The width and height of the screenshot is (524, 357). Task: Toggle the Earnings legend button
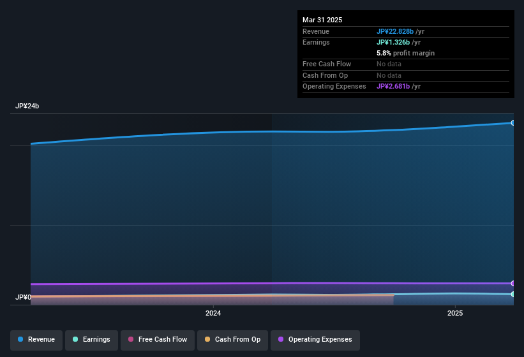point(91,340)
